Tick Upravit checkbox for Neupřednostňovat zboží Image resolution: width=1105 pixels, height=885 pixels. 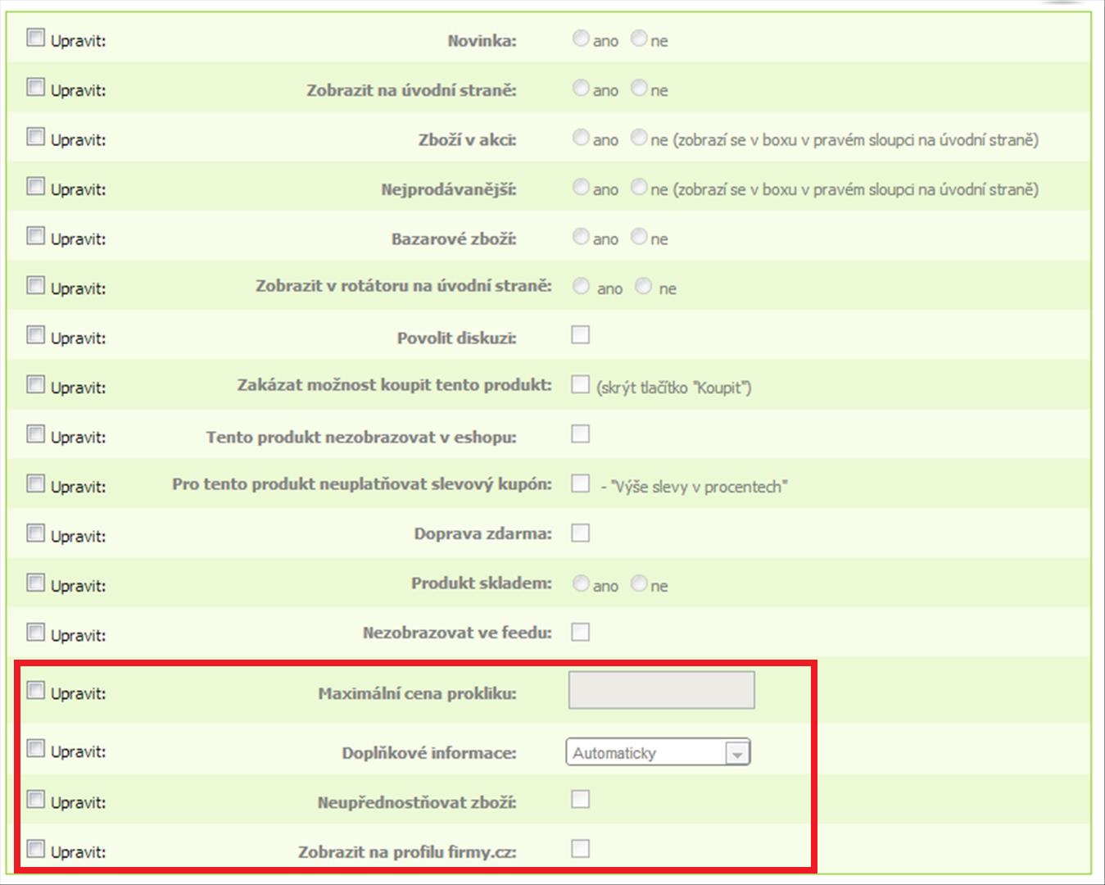tap(35, 799)
